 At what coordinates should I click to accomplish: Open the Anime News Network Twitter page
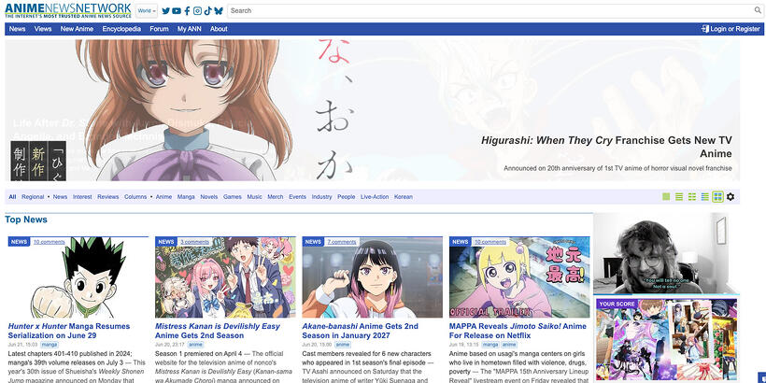pos(165,11)
